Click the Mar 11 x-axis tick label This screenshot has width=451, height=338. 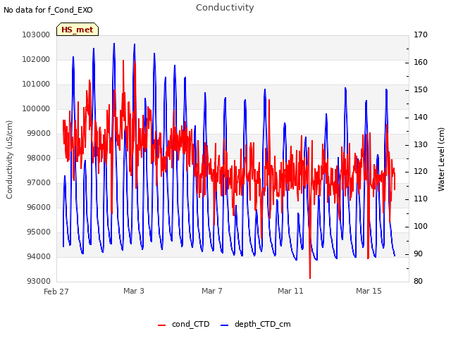tap(290, 291)
